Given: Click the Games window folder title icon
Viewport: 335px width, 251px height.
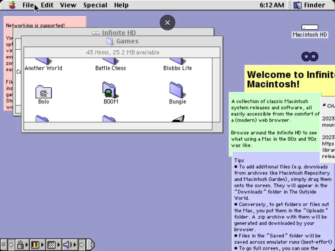Looking at the screenshot, I should point(110,41).
